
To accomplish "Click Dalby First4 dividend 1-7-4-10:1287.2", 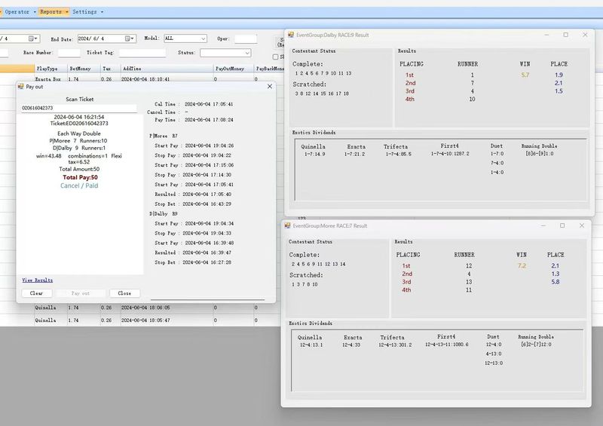I will (x=450, y=154).
